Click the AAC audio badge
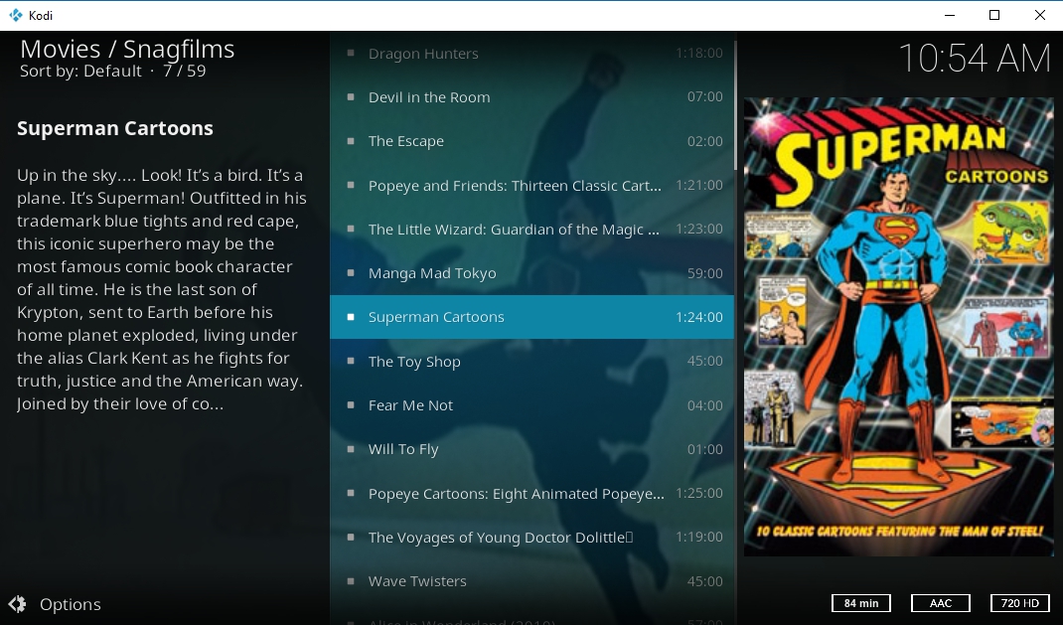Screen dimensions: 1063x625 click(x=940, y=602)
